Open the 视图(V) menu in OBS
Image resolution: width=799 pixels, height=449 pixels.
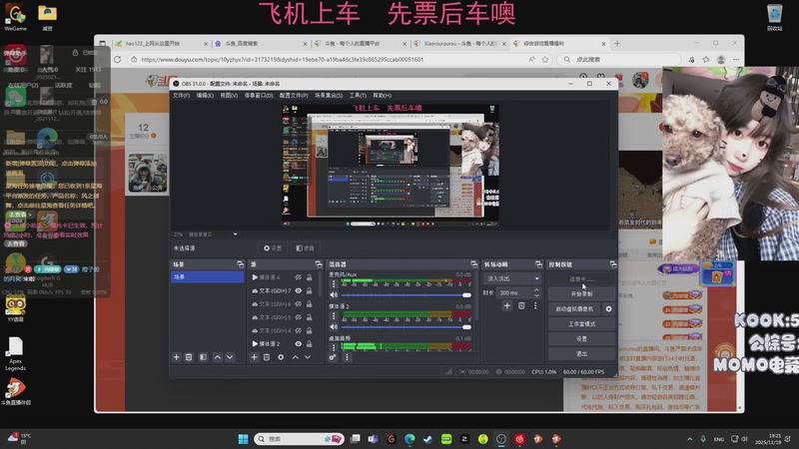click(x=229, y=95)
